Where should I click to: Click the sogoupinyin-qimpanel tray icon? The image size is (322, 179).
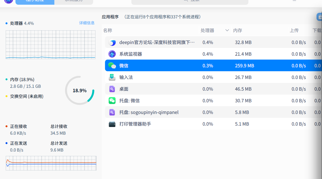(112, 112)
